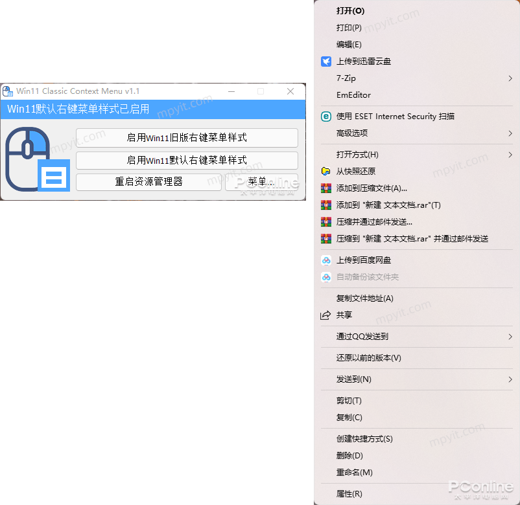
Task: Click the share arrow icon beside 共享
Action: [x=325, y=315]
